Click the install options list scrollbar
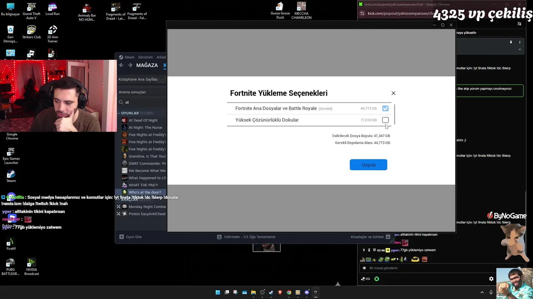The width and height of the screenshot is (533, 299). [394, 114]
